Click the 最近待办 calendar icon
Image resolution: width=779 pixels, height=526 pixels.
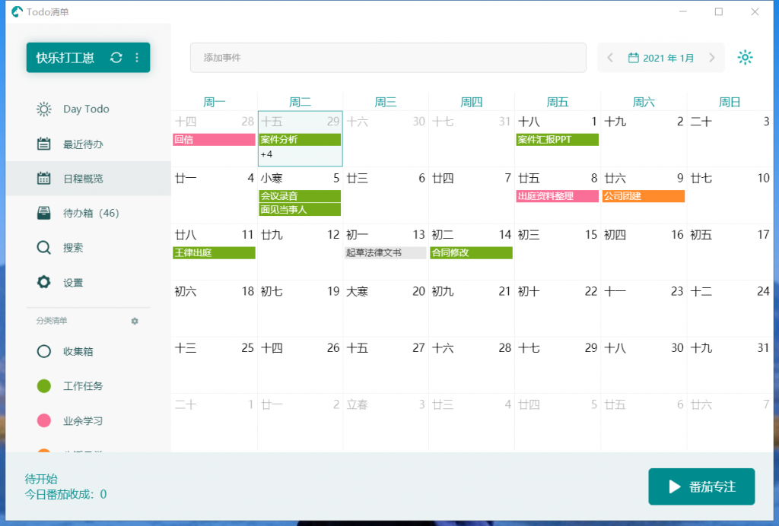[43, 144]
